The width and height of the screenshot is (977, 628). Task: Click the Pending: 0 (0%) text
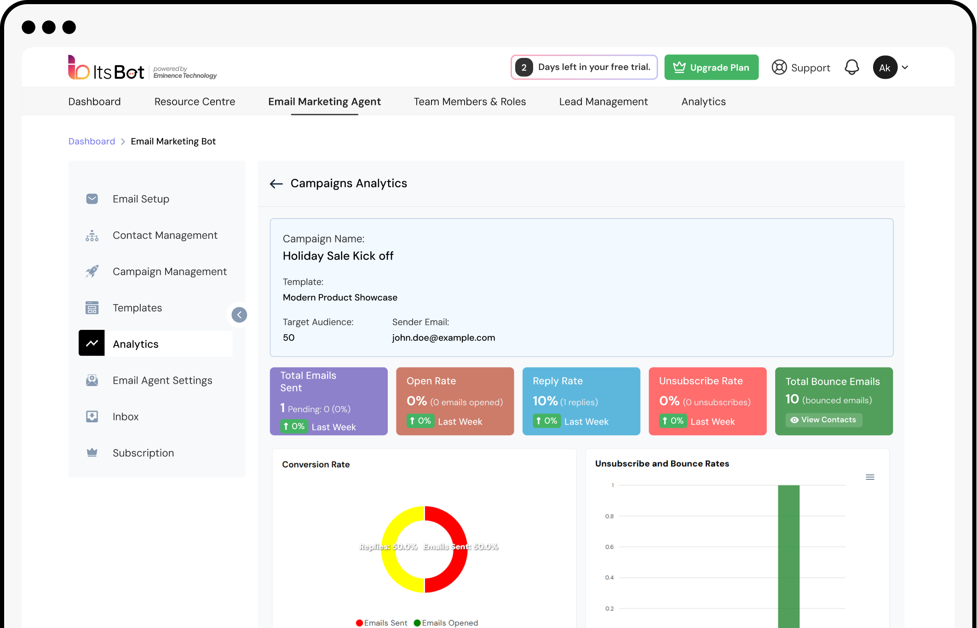319,409
